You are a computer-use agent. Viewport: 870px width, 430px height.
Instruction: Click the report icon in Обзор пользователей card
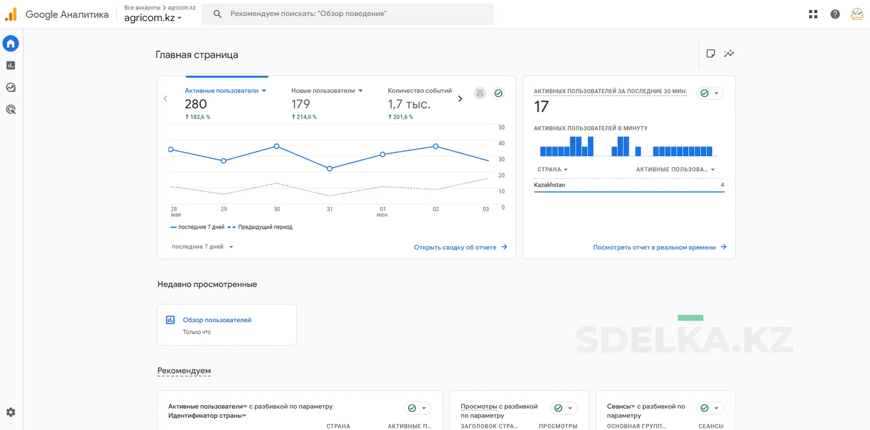click(170, 320)
